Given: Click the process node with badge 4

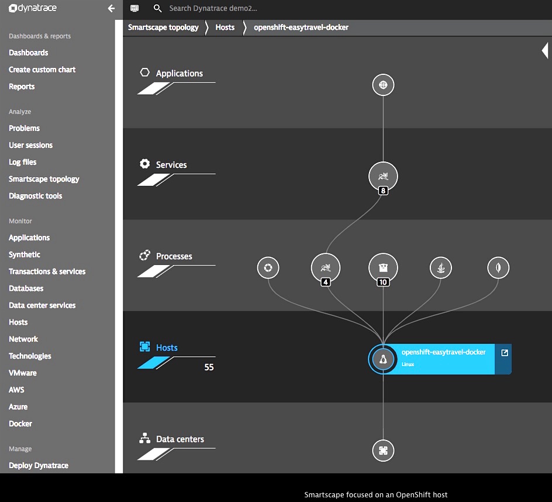Looking at the screenshot, I should coord(326,268).
